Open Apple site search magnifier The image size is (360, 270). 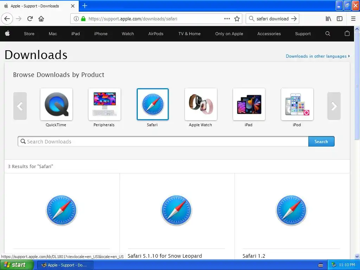pyautogui.click(x=328, y=33)
